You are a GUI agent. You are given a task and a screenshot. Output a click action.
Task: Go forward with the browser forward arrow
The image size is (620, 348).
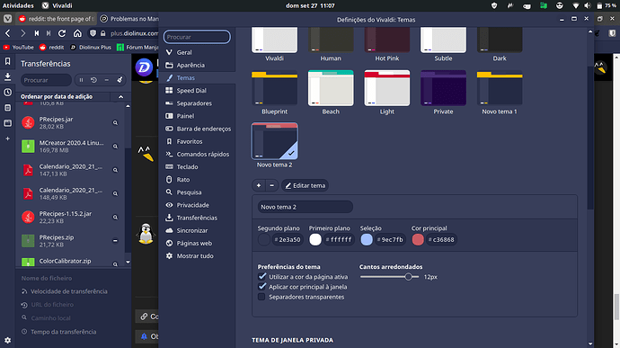(22, 33)
